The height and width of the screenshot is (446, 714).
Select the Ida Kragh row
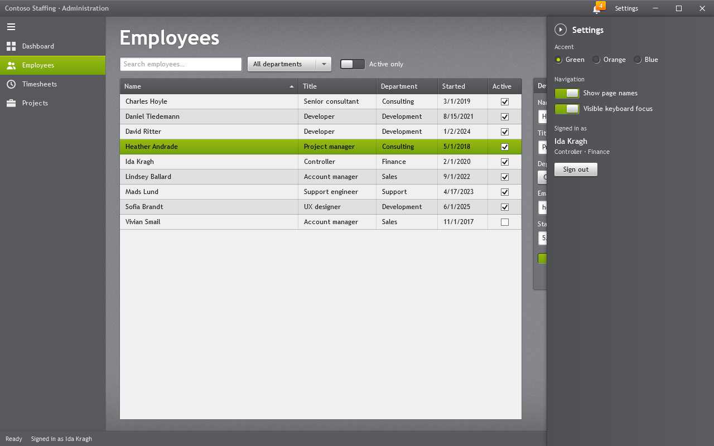point(321,162)
